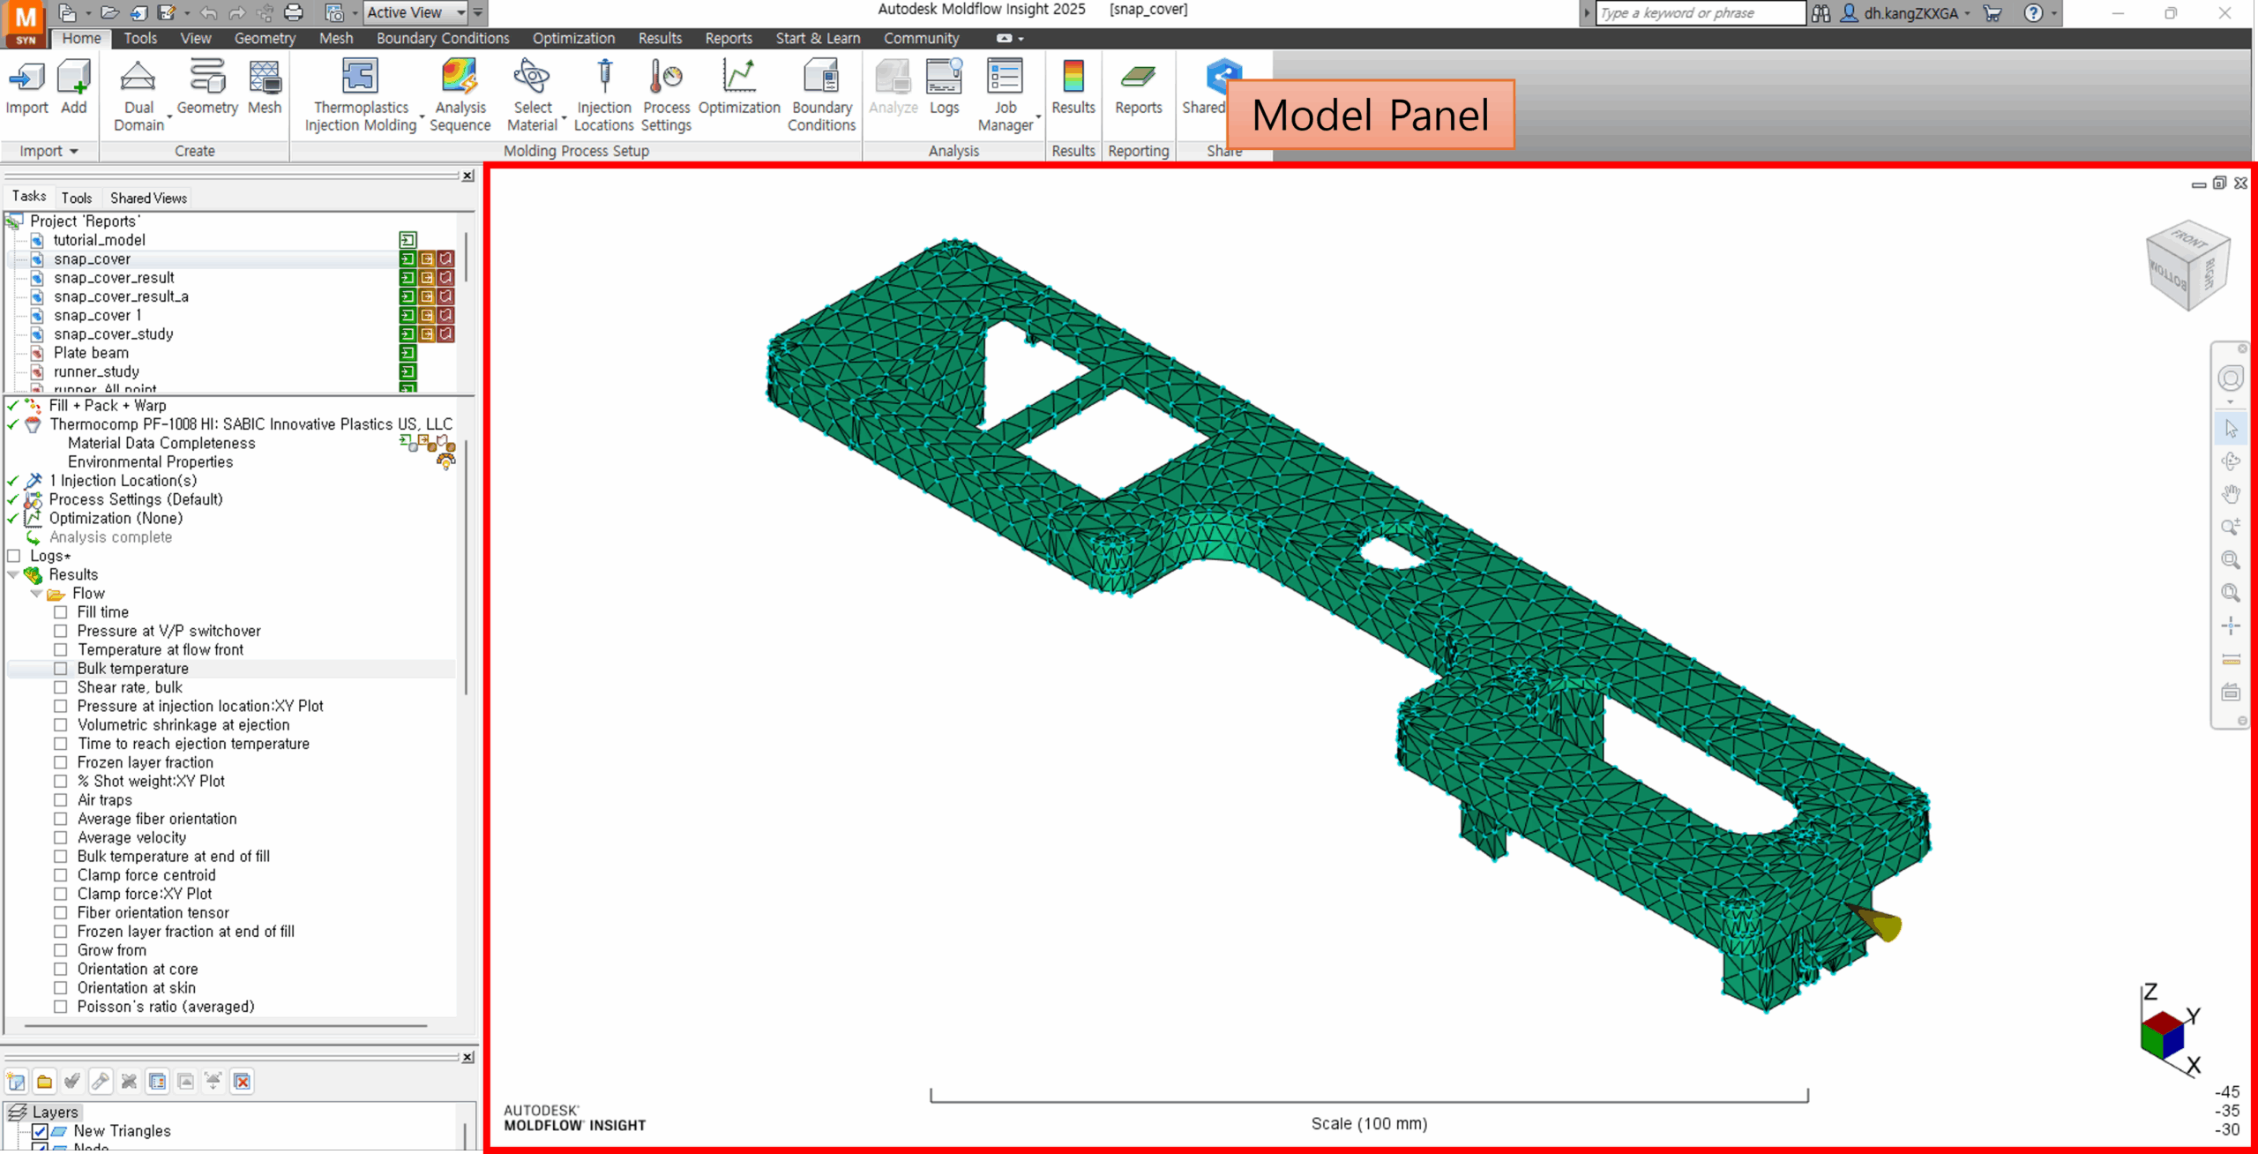Select the Plate beam study
Screen dimensions: 2258x1154
click(x=91, y=353)
